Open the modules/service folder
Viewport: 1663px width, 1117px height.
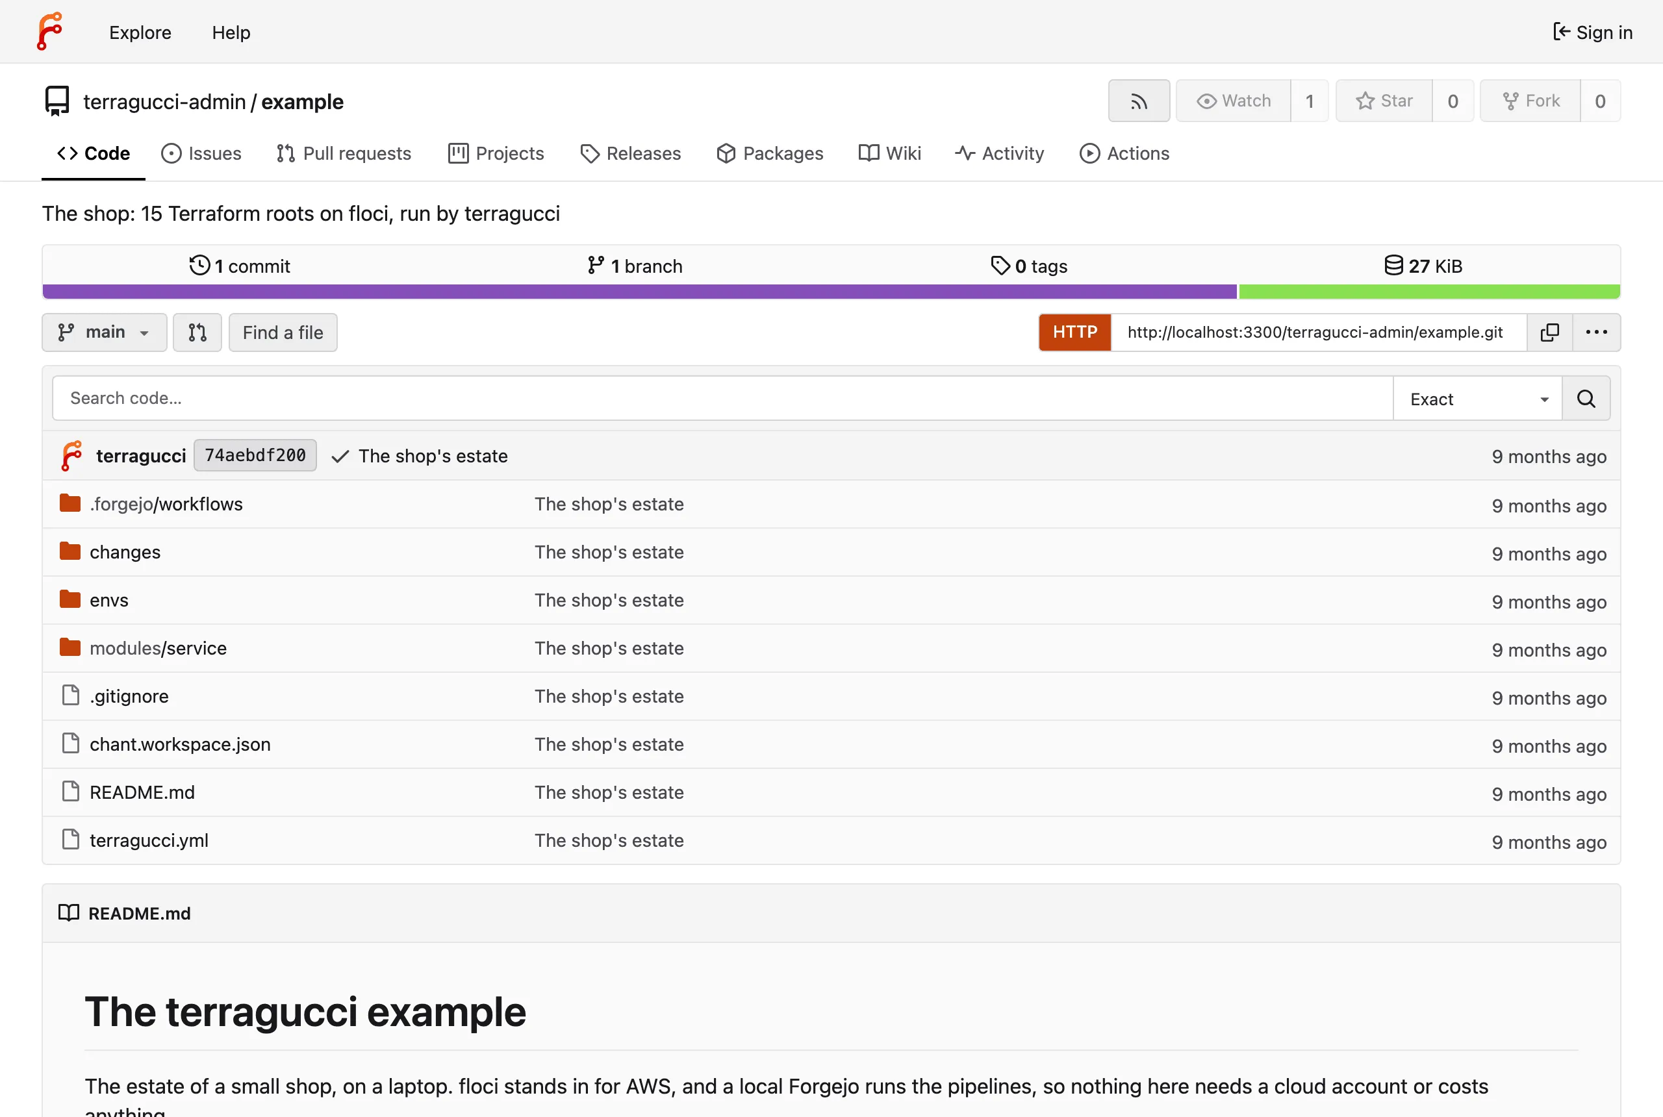tap(158, 648)
